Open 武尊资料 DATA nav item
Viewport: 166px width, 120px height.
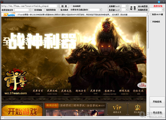click(95, 92)
